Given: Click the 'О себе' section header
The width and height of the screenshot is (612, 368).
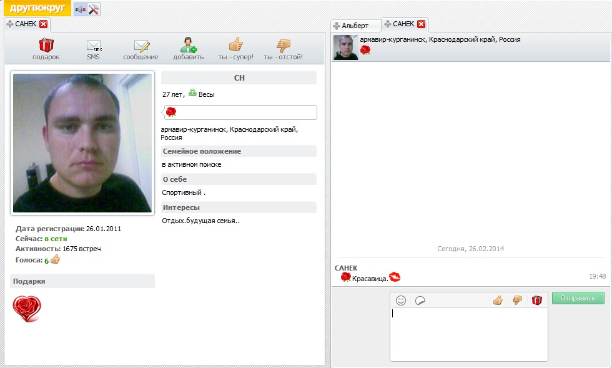Looking at the screenshot, I should pyautogui.click(x=239, y=179).
